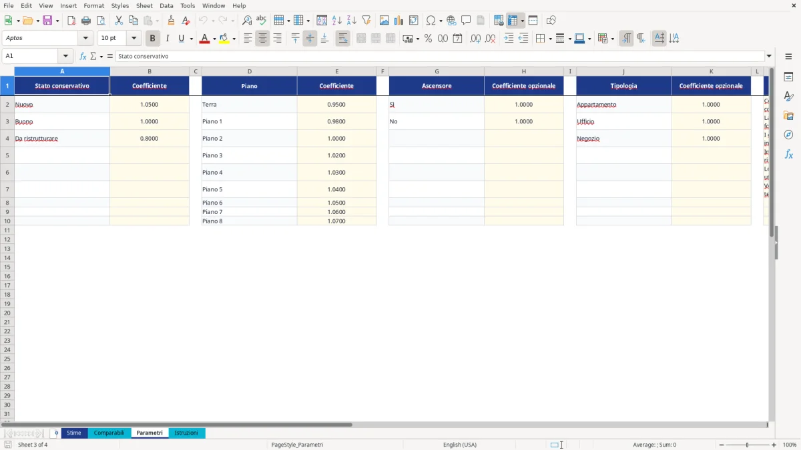Open the Format menu

click(x=93, y=5)
